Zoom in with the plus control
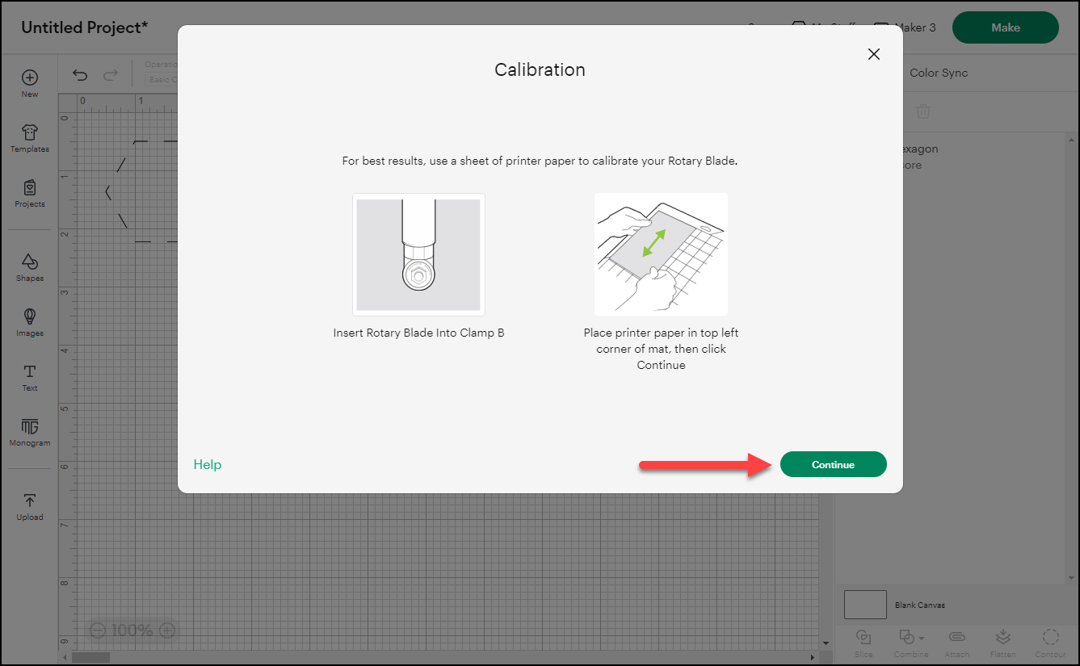Screen dimensions: 1080x666 (x=167, y=630)
